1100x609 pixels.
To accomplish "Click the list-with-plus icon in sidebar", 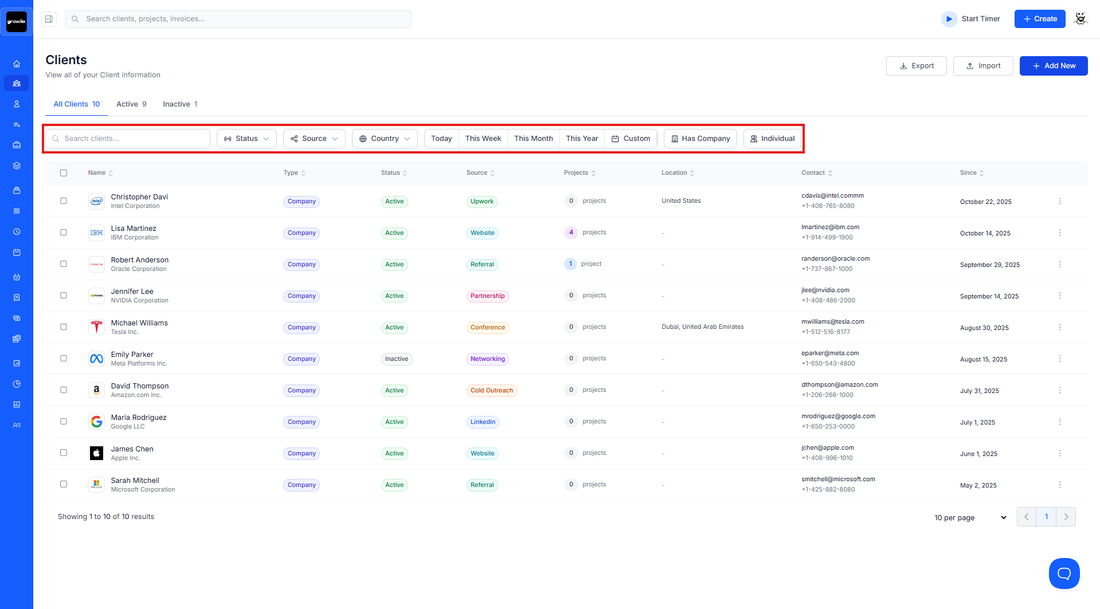I will (x=17, y=124).
